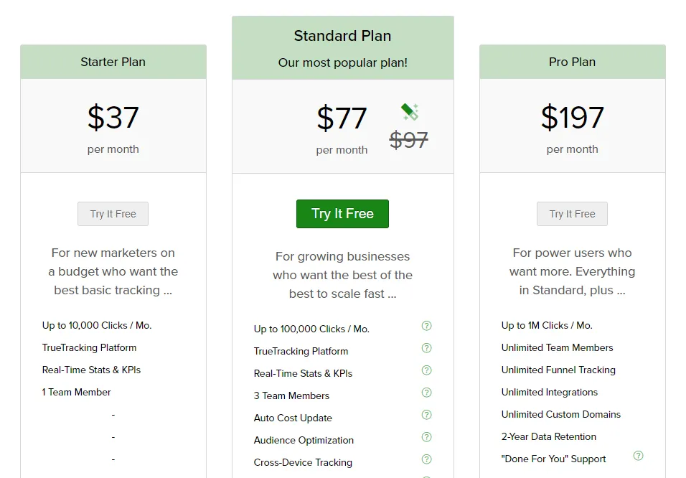Select the Starter Plan header
Viewport: 686px width, 478px height.
tap(113, 62)
